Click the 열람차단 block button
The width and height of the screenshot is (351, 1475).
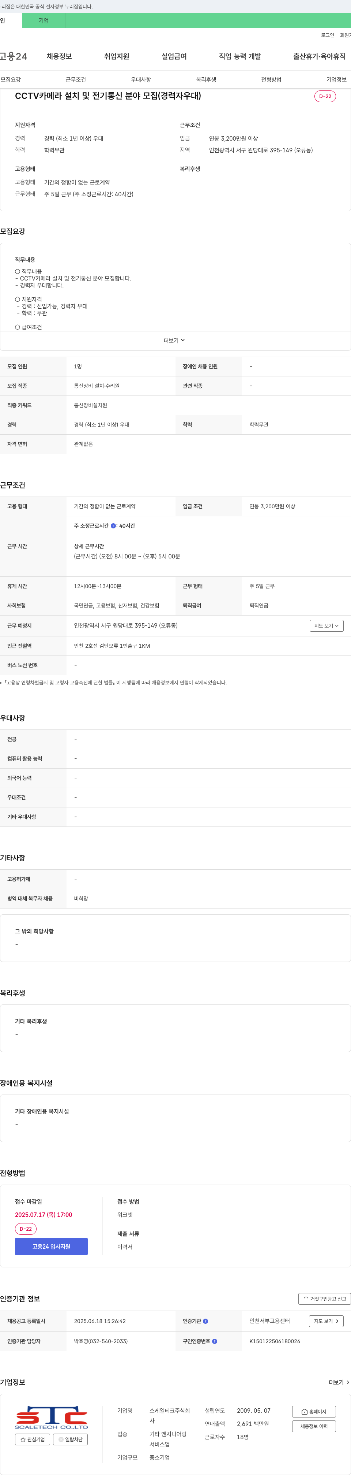click(x=70, y=1439)
